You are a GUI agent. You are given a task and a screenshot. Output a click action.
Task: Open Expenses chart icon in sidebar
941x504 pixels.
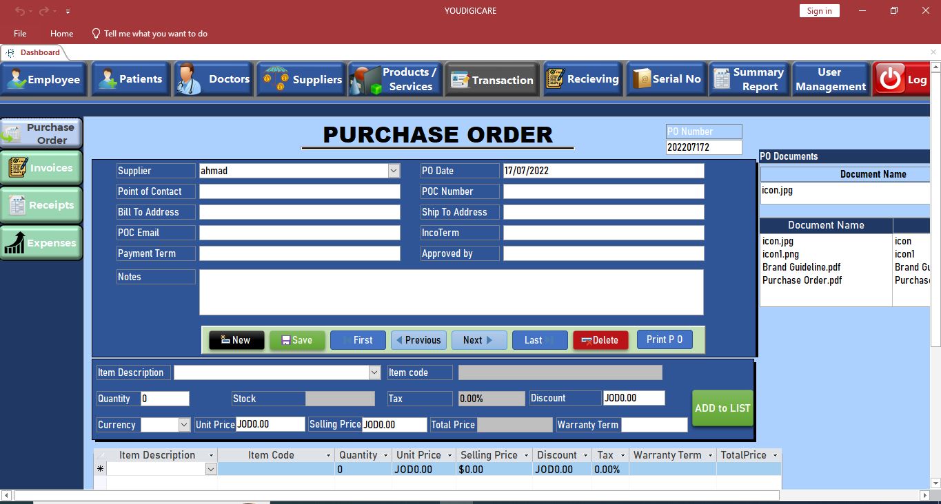point(15,243)
